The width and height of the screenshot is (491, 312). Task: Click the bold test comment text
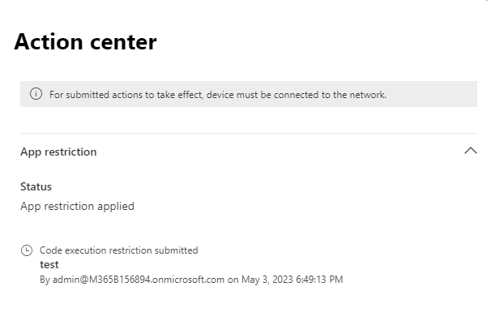coord(49,265)
